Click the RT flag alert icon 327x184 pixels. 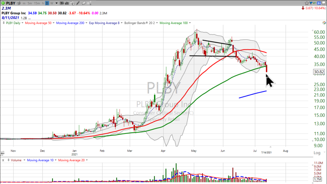pos(312,3)
